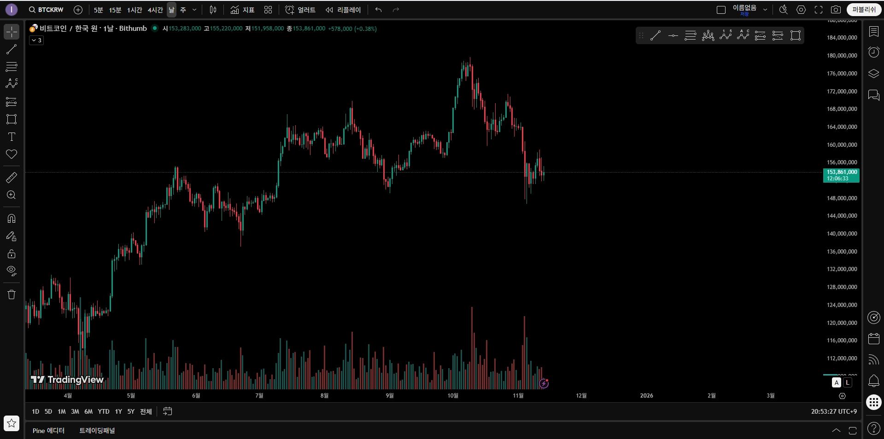Select the ruler measure tool

point(12,178)
